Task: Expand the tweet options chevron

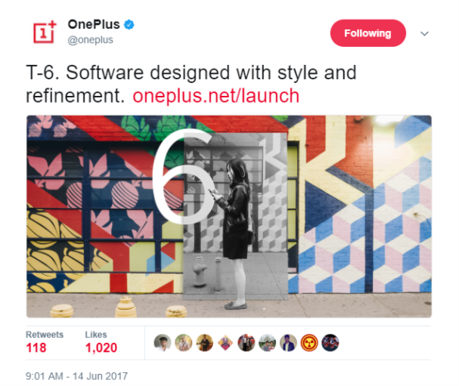Action: pos(424,34)
